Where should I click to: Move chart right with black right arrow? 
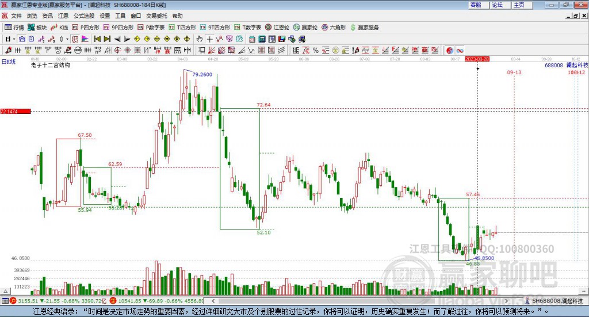click(x=127, y=39)
